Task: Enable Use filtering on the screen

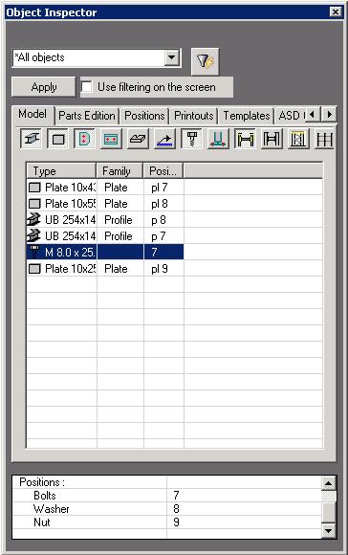Action: (87, 87)
